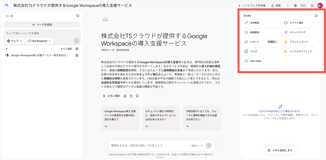326x160 pixels.
Task: Give the summary a thumbs down
Action: [x=137, y=96]
